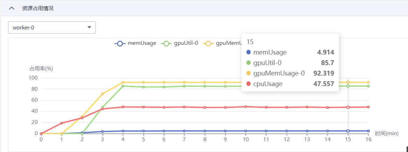Click yellow gpuMemUsage point at minute 3
This screenshot has height=152, width=408.
tap(102, 94)
